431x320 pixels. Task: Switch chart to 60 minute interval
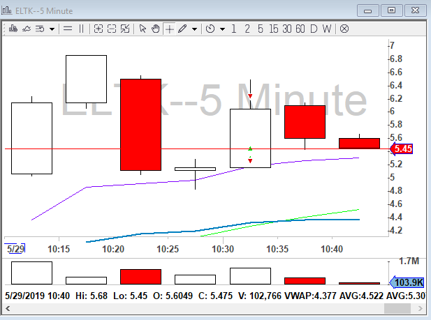click(300, 29)
